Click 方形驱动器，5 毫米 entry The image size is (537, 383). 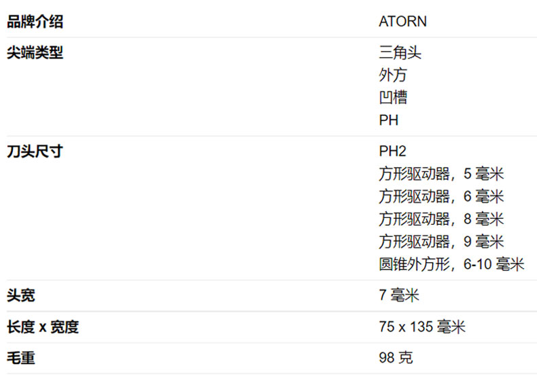tap(441, 174)
